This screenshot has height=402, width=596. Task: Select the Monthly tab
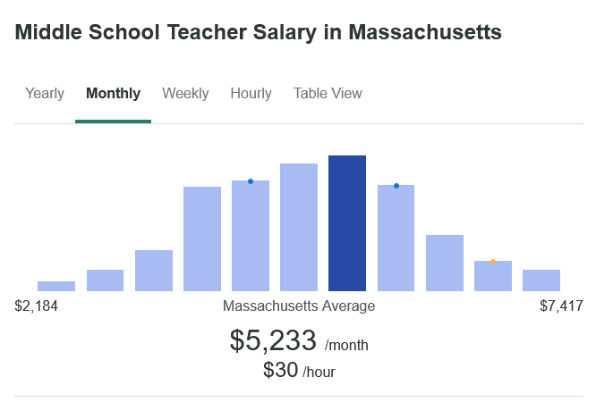(113, 94)
